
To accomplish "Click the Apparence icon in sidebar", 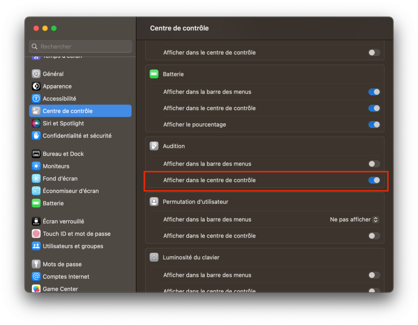I will (x=36, y=86).
